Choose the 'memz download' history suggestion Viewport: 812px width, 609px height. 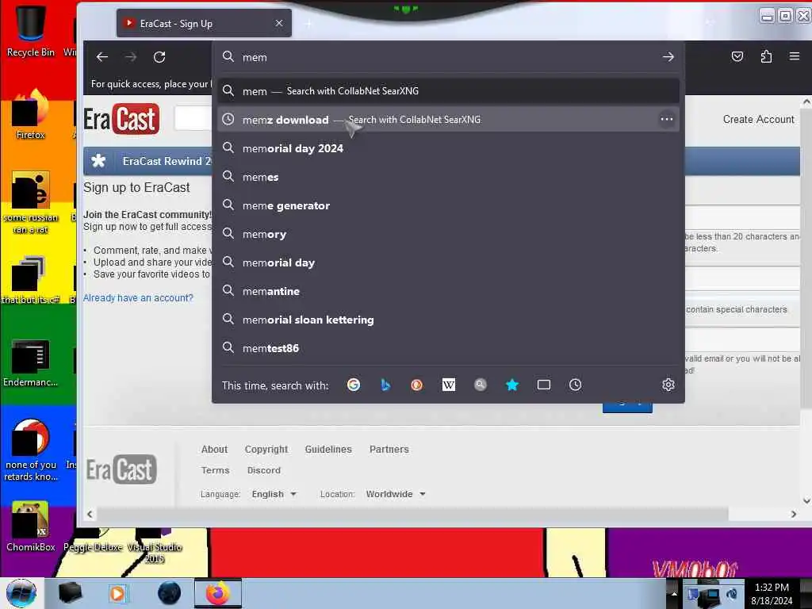(x=448, y=120)
